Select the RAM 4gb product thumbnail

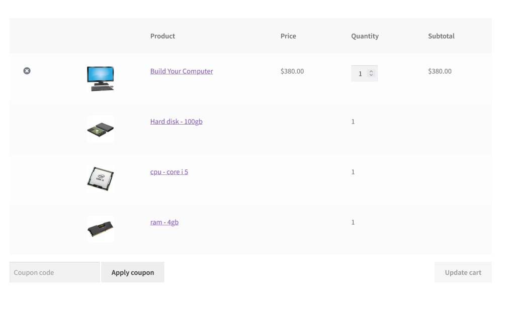pos(100,230)
